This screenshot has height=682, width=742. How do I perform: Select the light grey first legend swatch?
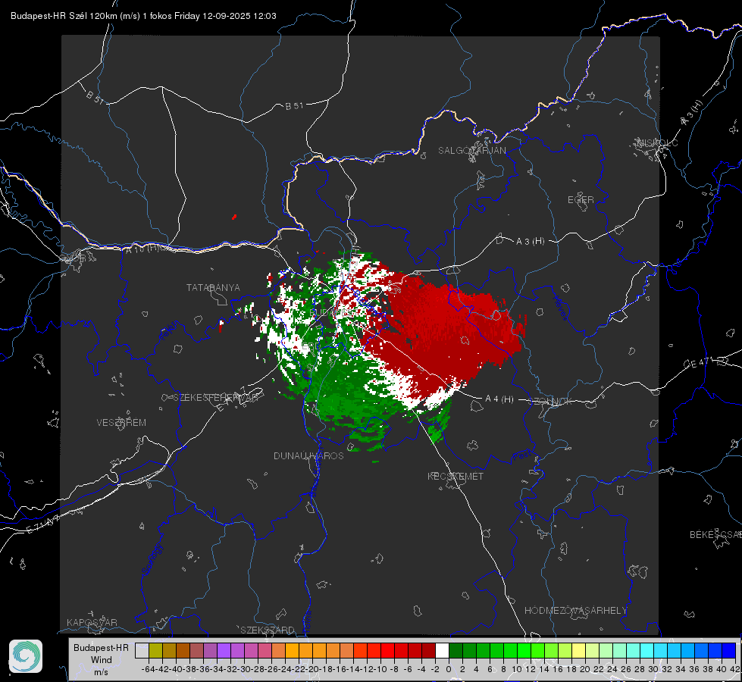click(142, 650)
